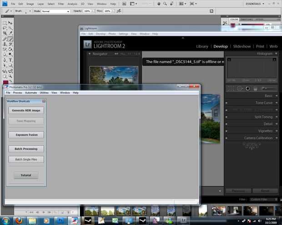Viewport: 282px width, 225px height.
Task: Select Lightroom Crop Overlay tool in tool strip
Action: click(x=231, y=88)
